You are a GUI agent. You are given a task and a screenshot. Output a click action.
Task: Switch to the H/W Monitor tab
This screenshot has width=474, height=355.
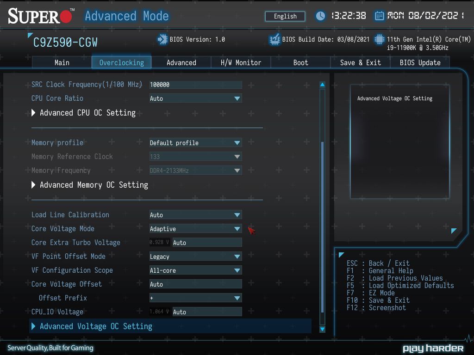pyautogui.click(x=241, y=62)
